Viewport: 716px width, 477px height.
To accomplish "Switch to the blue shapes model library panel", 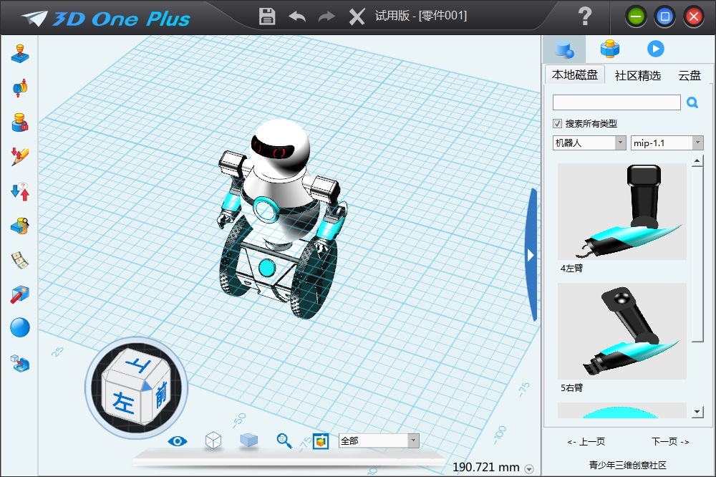I will coord(564,49).
